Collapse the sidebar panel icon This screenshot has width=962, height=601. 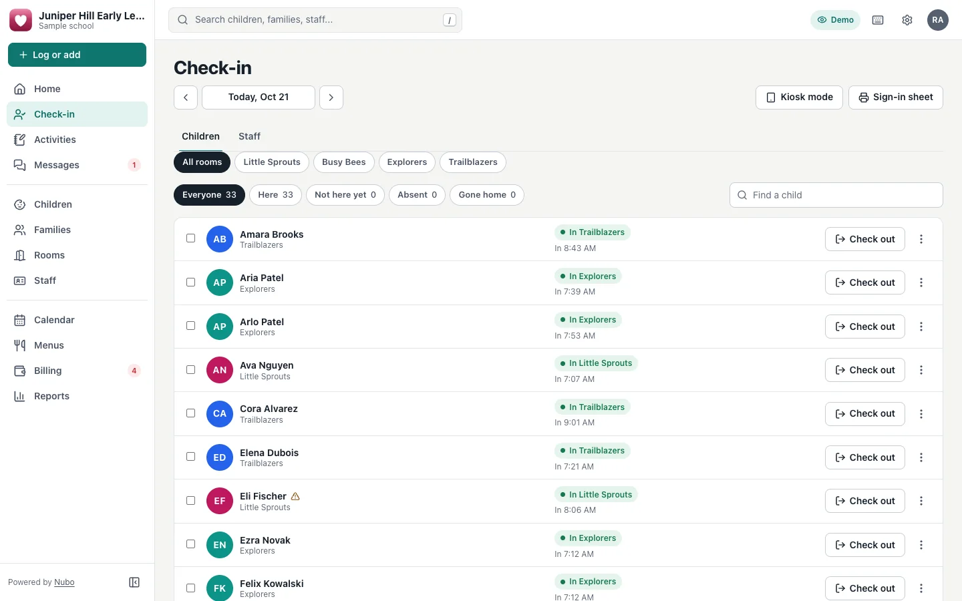coord(134,582)
